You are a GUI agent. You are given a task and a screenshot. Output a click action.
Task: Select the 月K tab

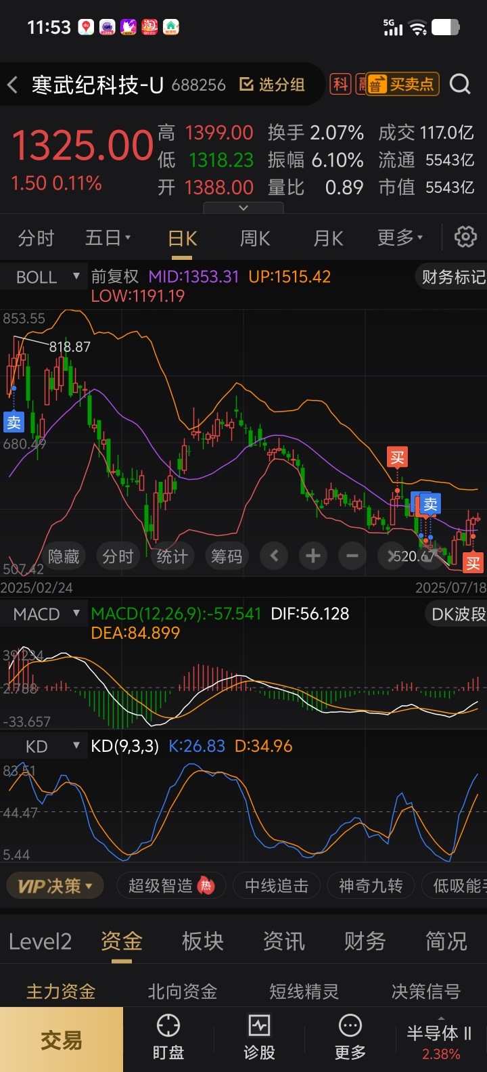pyautogui.click(x=328, y=238)
